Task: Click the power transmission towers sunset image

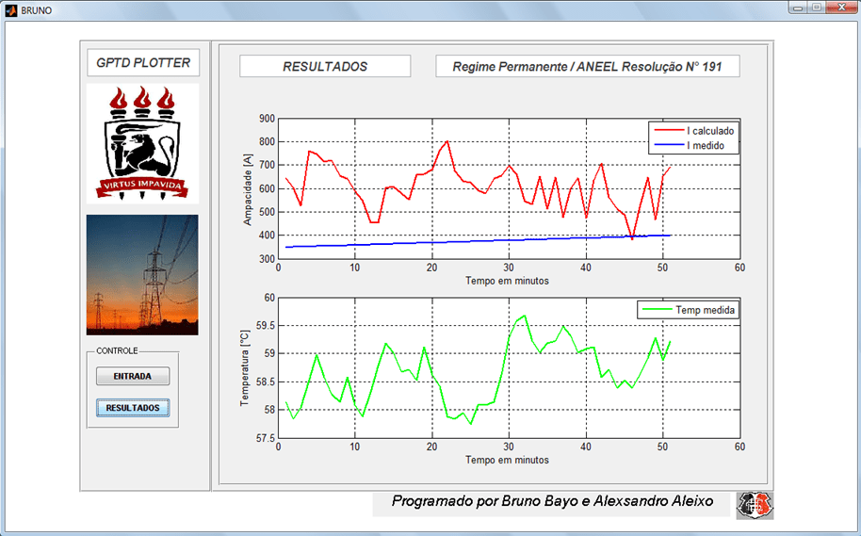Action: [142, 274]
